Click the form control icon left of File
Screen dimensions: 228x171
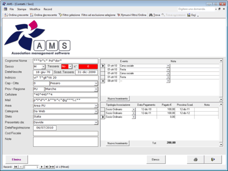pyautogui.click(x=5, y=9)
